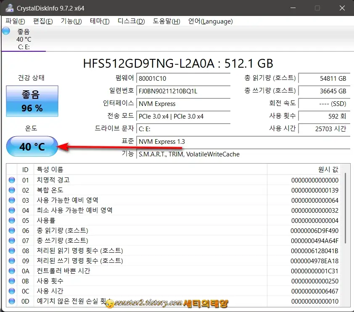Open the 기능(U) menu
Viewport: 354px width, 312px height.
click(x=71, y=21)
